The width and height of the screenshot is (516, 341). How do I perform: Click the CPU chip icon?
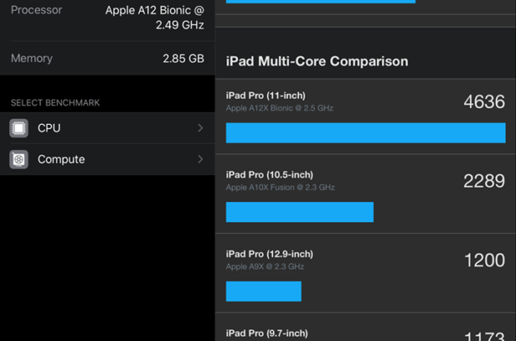click(19, 128)
